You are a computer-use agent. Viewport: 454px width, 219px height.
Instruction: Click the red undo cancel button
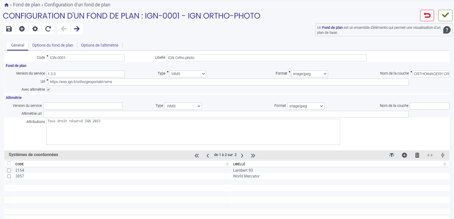pyautogui.click(x=427, y=15)
